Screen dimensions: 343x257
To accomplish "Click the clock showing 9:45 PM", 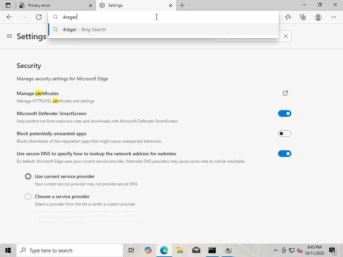I will [x=314, y=247].
